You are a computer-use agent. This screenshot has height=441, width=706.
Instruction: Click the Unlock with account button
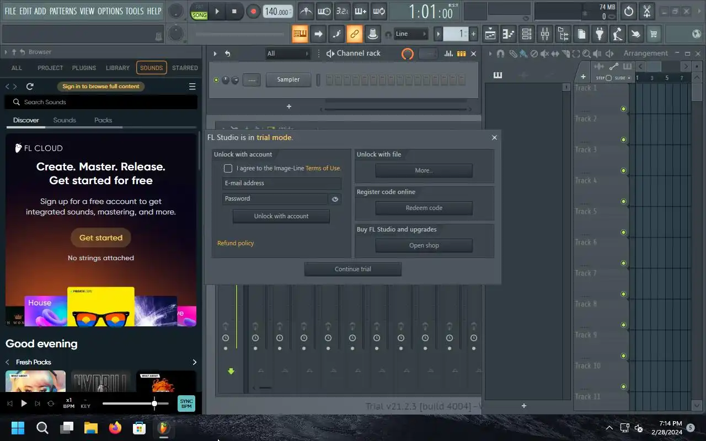click(x=281, y=216)
